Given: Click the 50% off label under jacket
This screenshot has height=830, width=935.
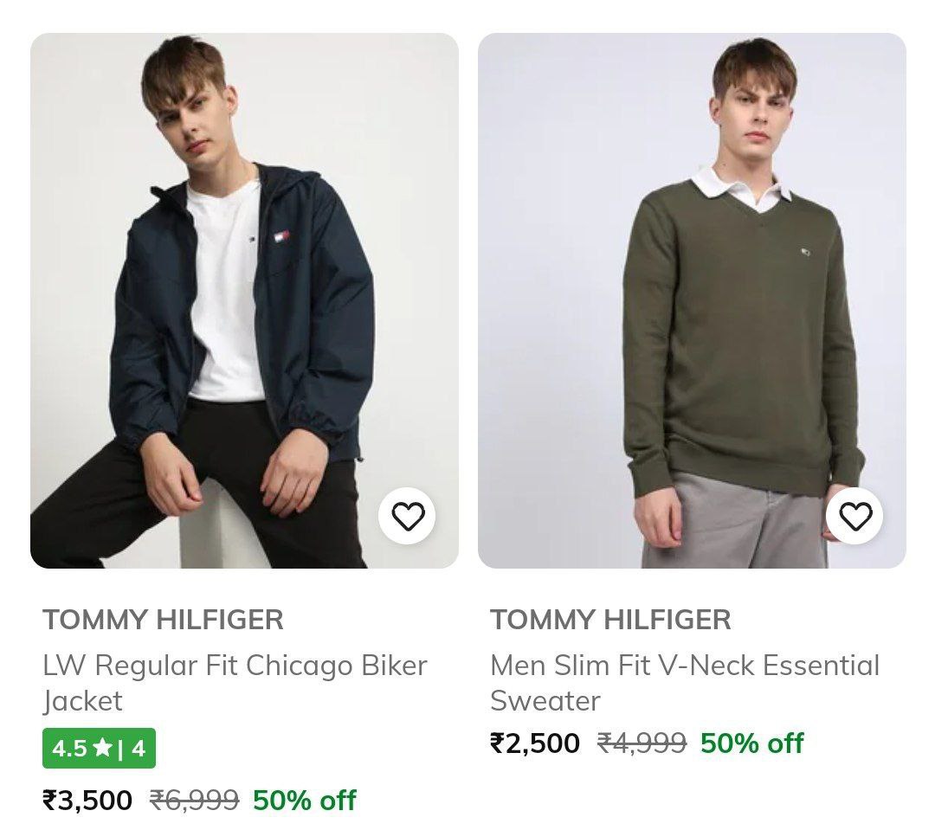Looking at the screenshot, I should click(304, 801).
